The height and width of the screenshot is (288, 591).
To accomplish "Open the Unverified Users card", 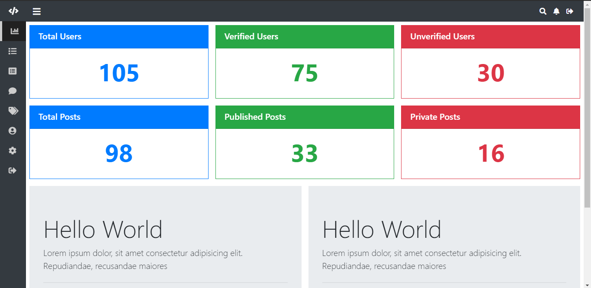I will (x=490, y=61).
